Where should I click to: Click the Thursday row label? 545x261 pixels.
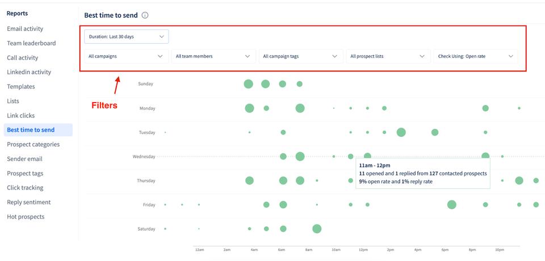(x=146, y=181)
